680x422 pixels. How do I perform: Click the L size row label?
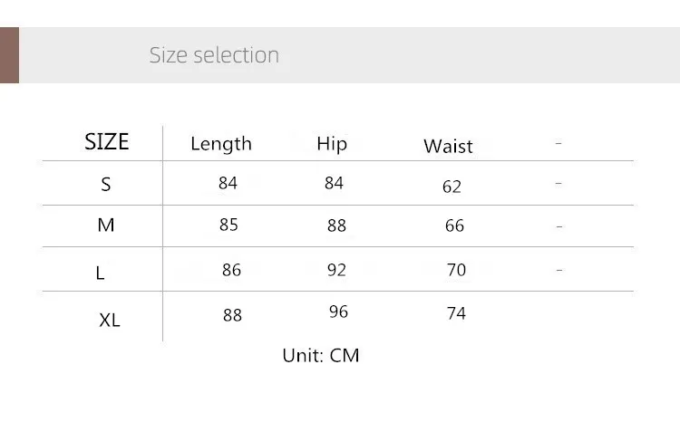coord(100,273)
